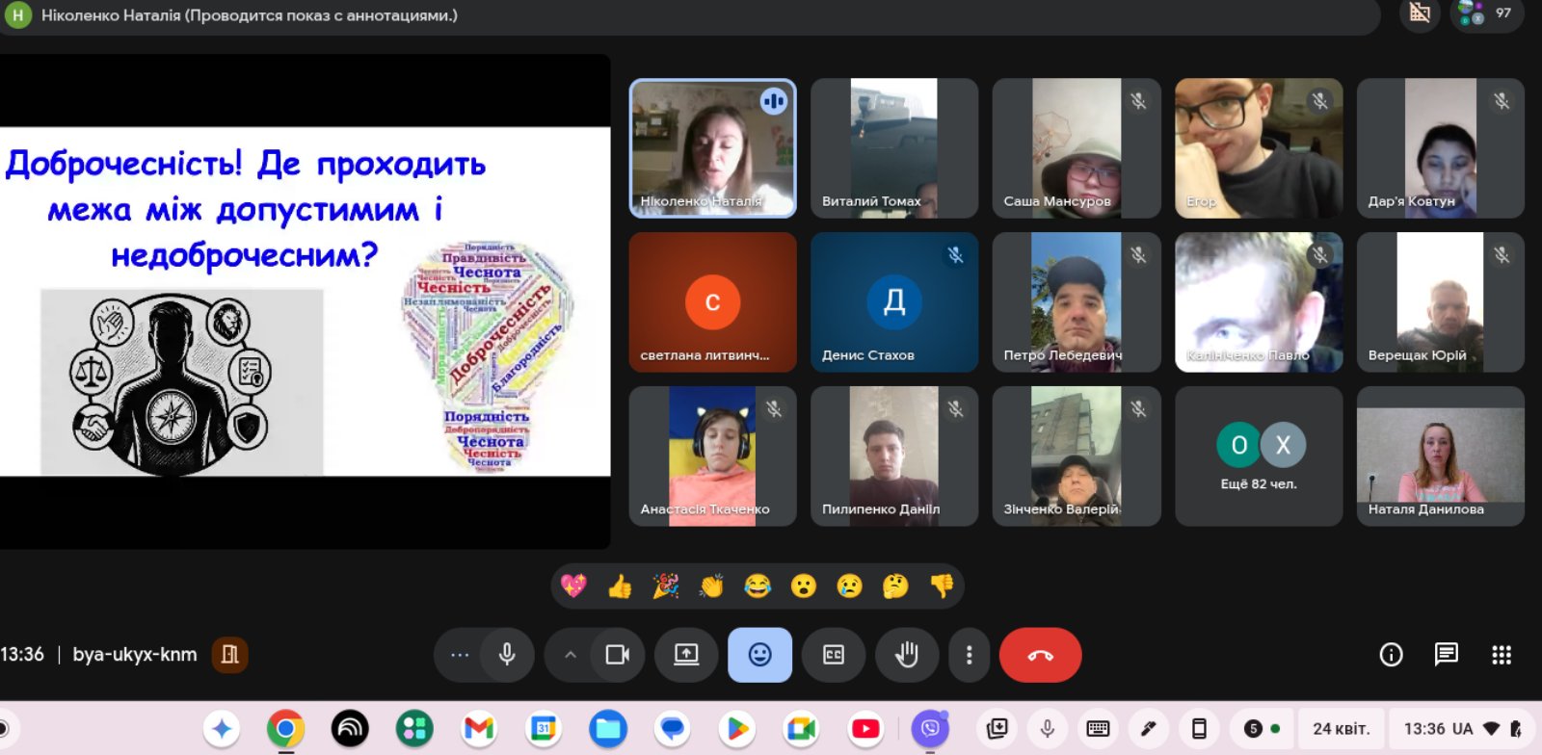Open more options vertical dots menu
1542x755 pixels.
coord(969,655)
